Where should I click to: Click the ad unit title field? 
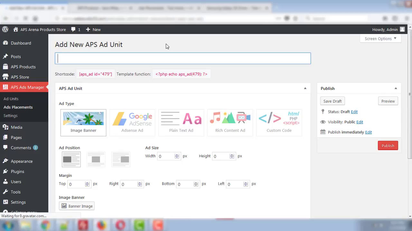[x=183, y=58]
